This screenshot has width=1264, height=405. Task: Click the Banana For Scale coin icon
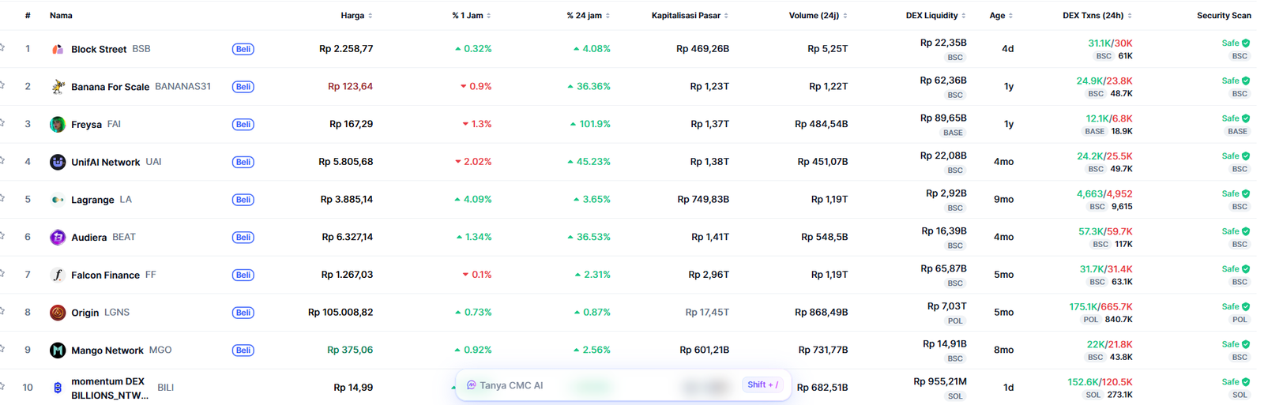[58, 87]
